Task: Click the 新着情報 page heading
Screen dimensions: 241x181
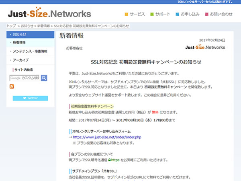Action: click(x=71, y=35)
